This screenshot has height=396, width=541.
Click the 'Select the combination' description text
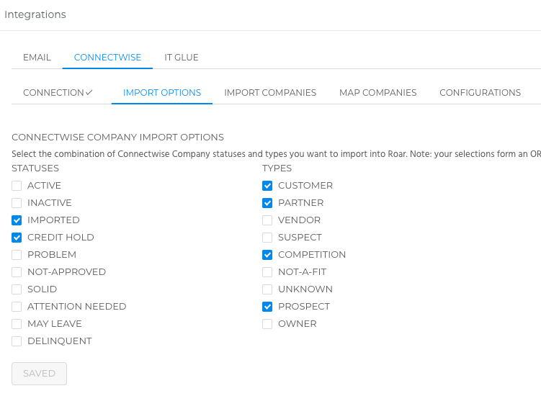click(x=276, y=154)
